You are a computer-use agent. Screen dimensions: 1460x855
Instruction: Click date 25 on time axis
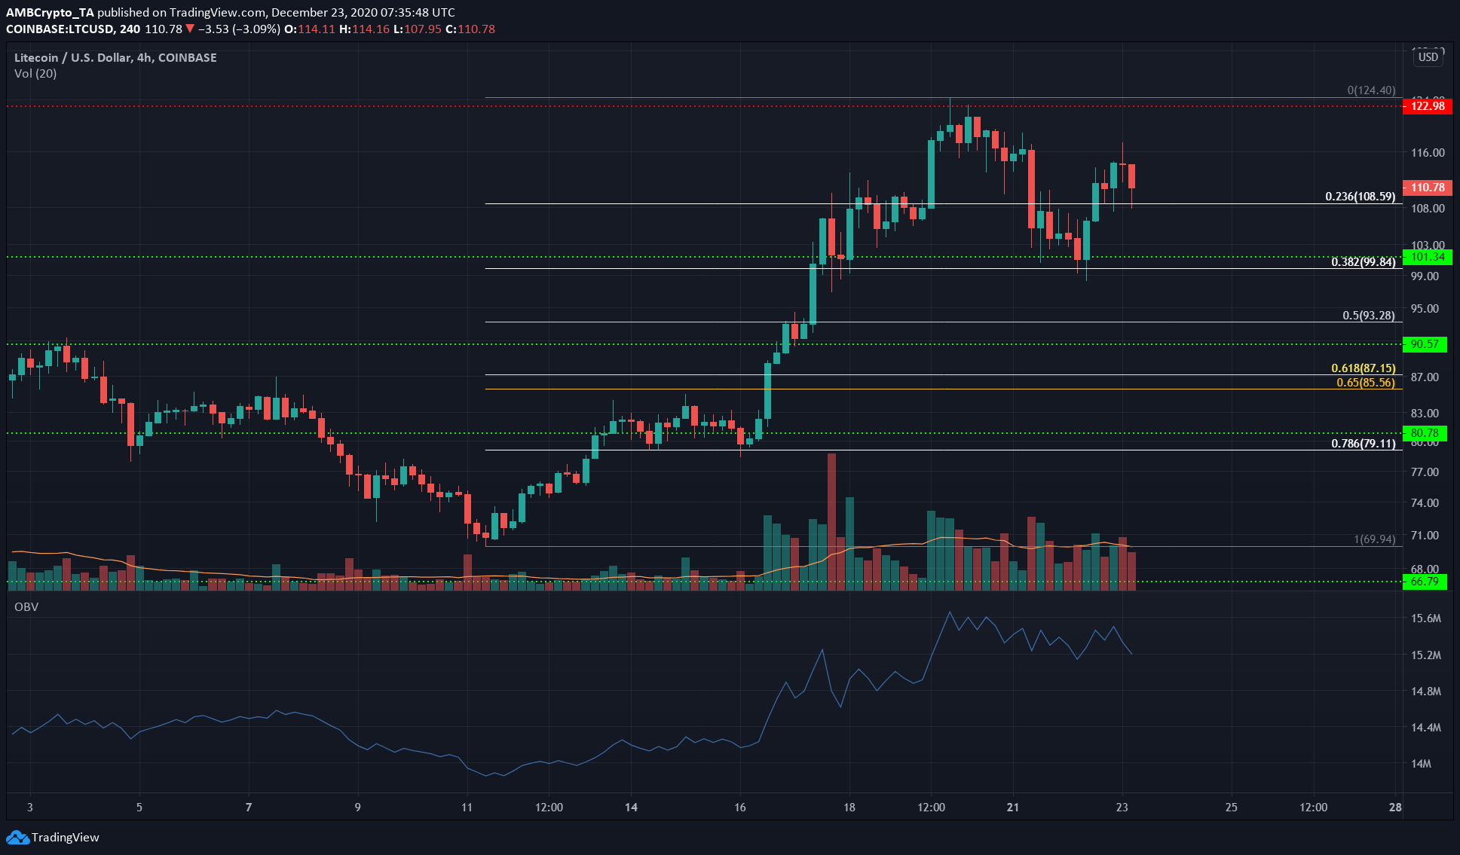(x=1232, y=808)
